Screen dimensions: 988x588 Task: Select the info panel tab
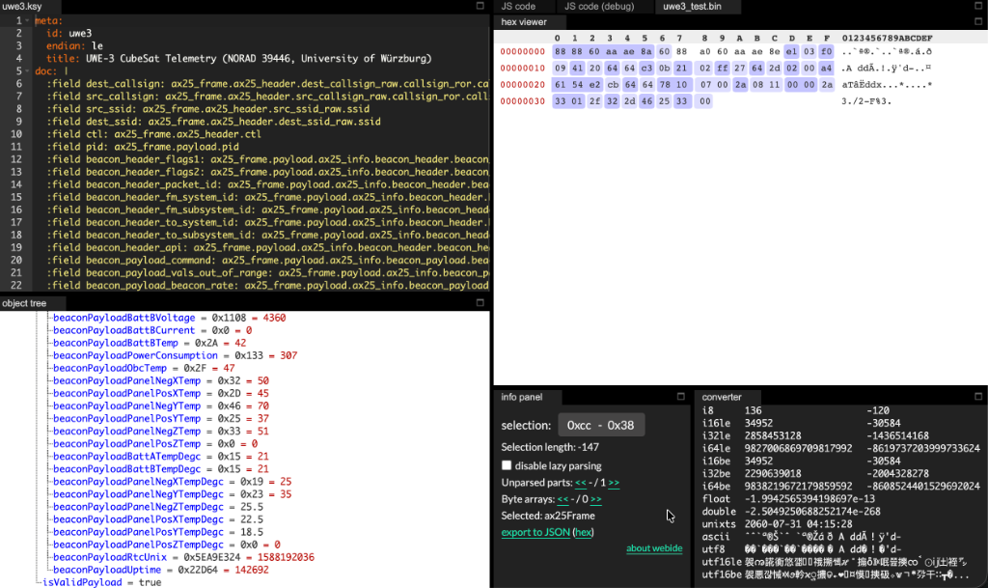coord(522,397)
